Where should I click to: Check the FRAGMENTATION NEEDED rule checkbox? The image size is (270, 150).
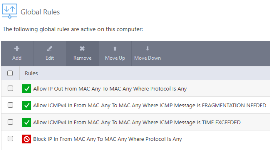coord(10,105)
